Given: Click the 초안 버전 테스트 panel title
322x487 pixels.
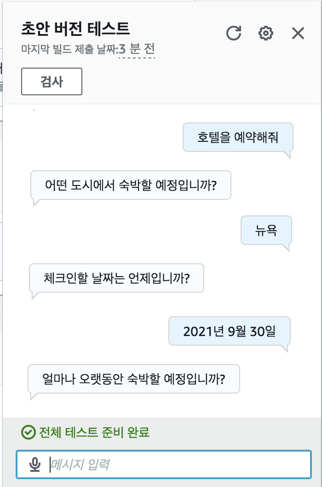Looking at the screenshot, I should click(x=75, y=29).
